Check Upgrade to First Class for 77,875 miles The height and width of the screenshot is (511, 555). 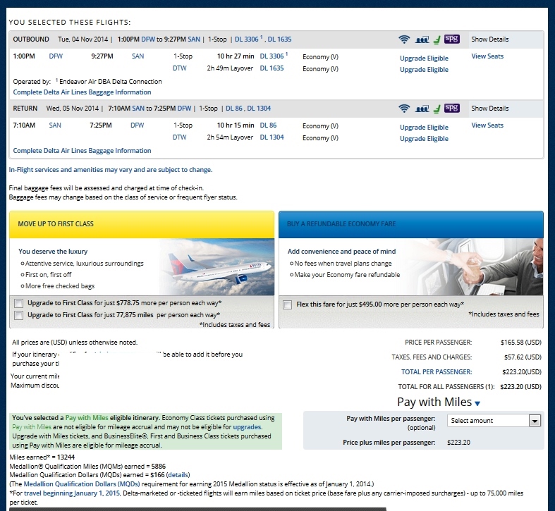pos(18,315)
